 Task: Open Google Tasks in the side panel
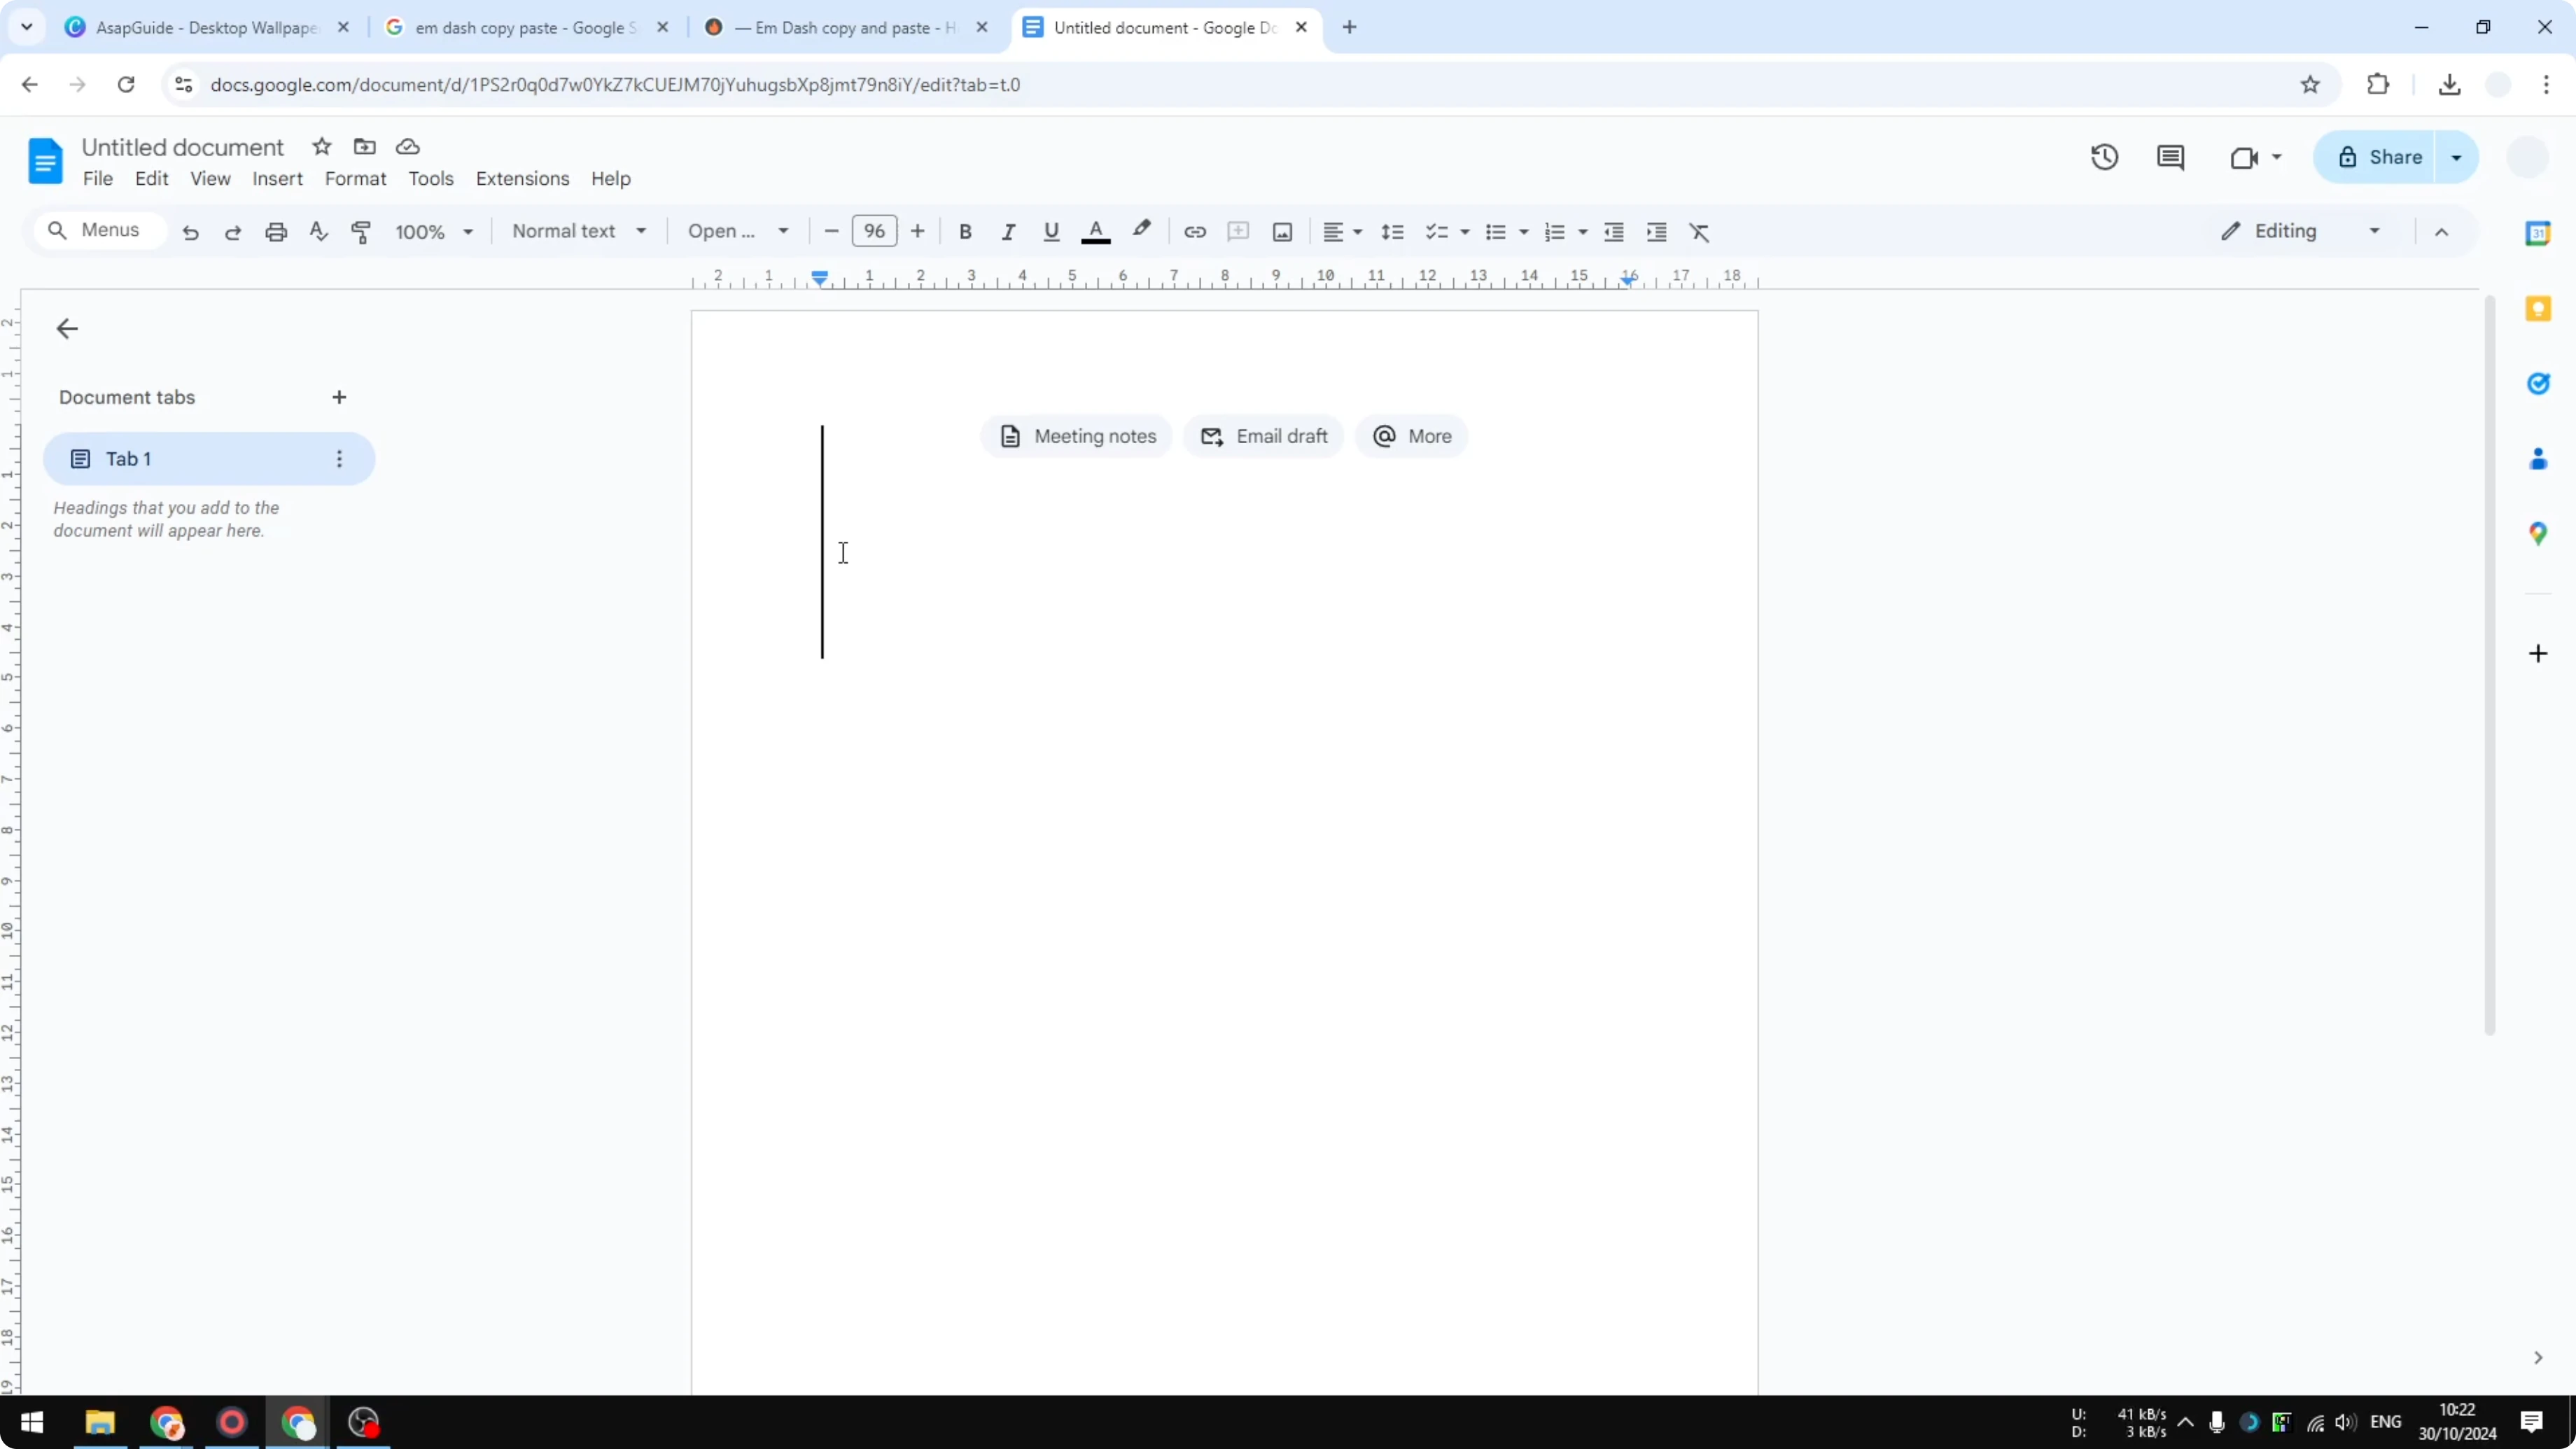click(2539, 384)
